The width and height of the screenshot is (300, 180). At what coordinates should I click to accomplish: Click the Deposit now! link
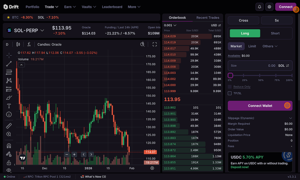(x=240, y=167)
